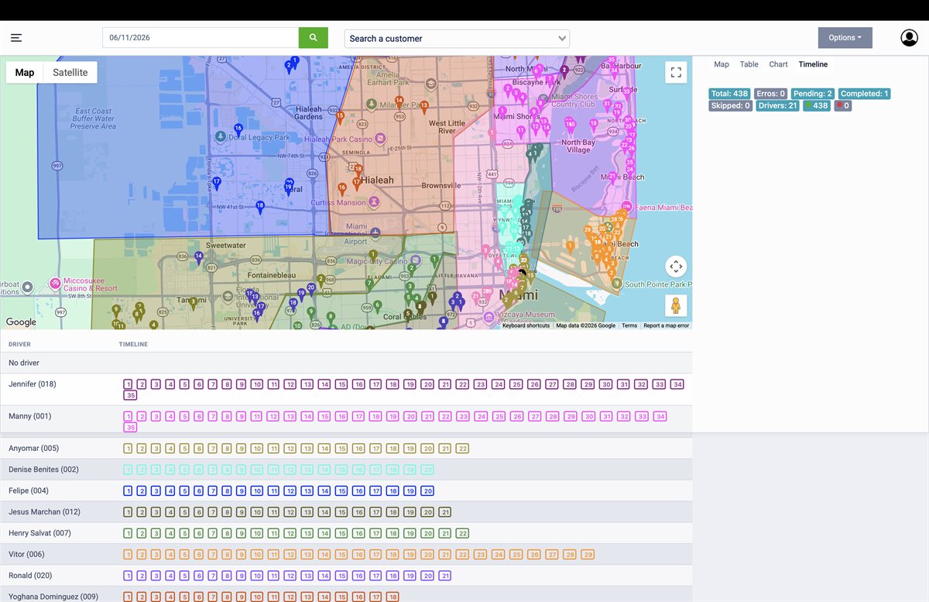929x602 pixels.
Task: Select stop 1 in Jennifer (018) timeline
Action: 128,384
